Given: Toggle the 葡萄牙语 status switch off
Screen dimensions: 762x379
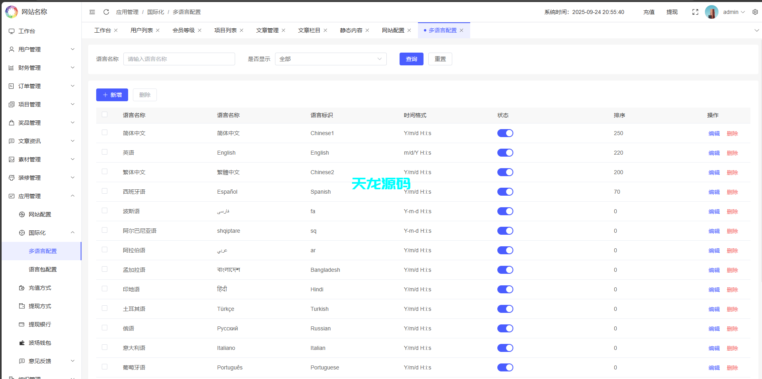Looking at the screenshot, I should tap(505, 367).
